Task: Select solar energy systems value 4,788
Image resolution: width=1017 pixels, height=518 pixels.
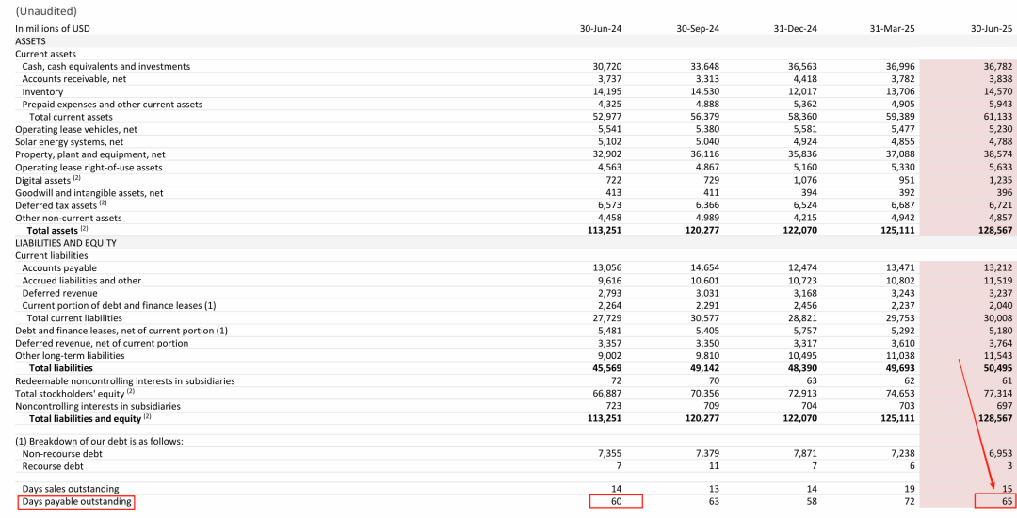Action: coord(999,141)
